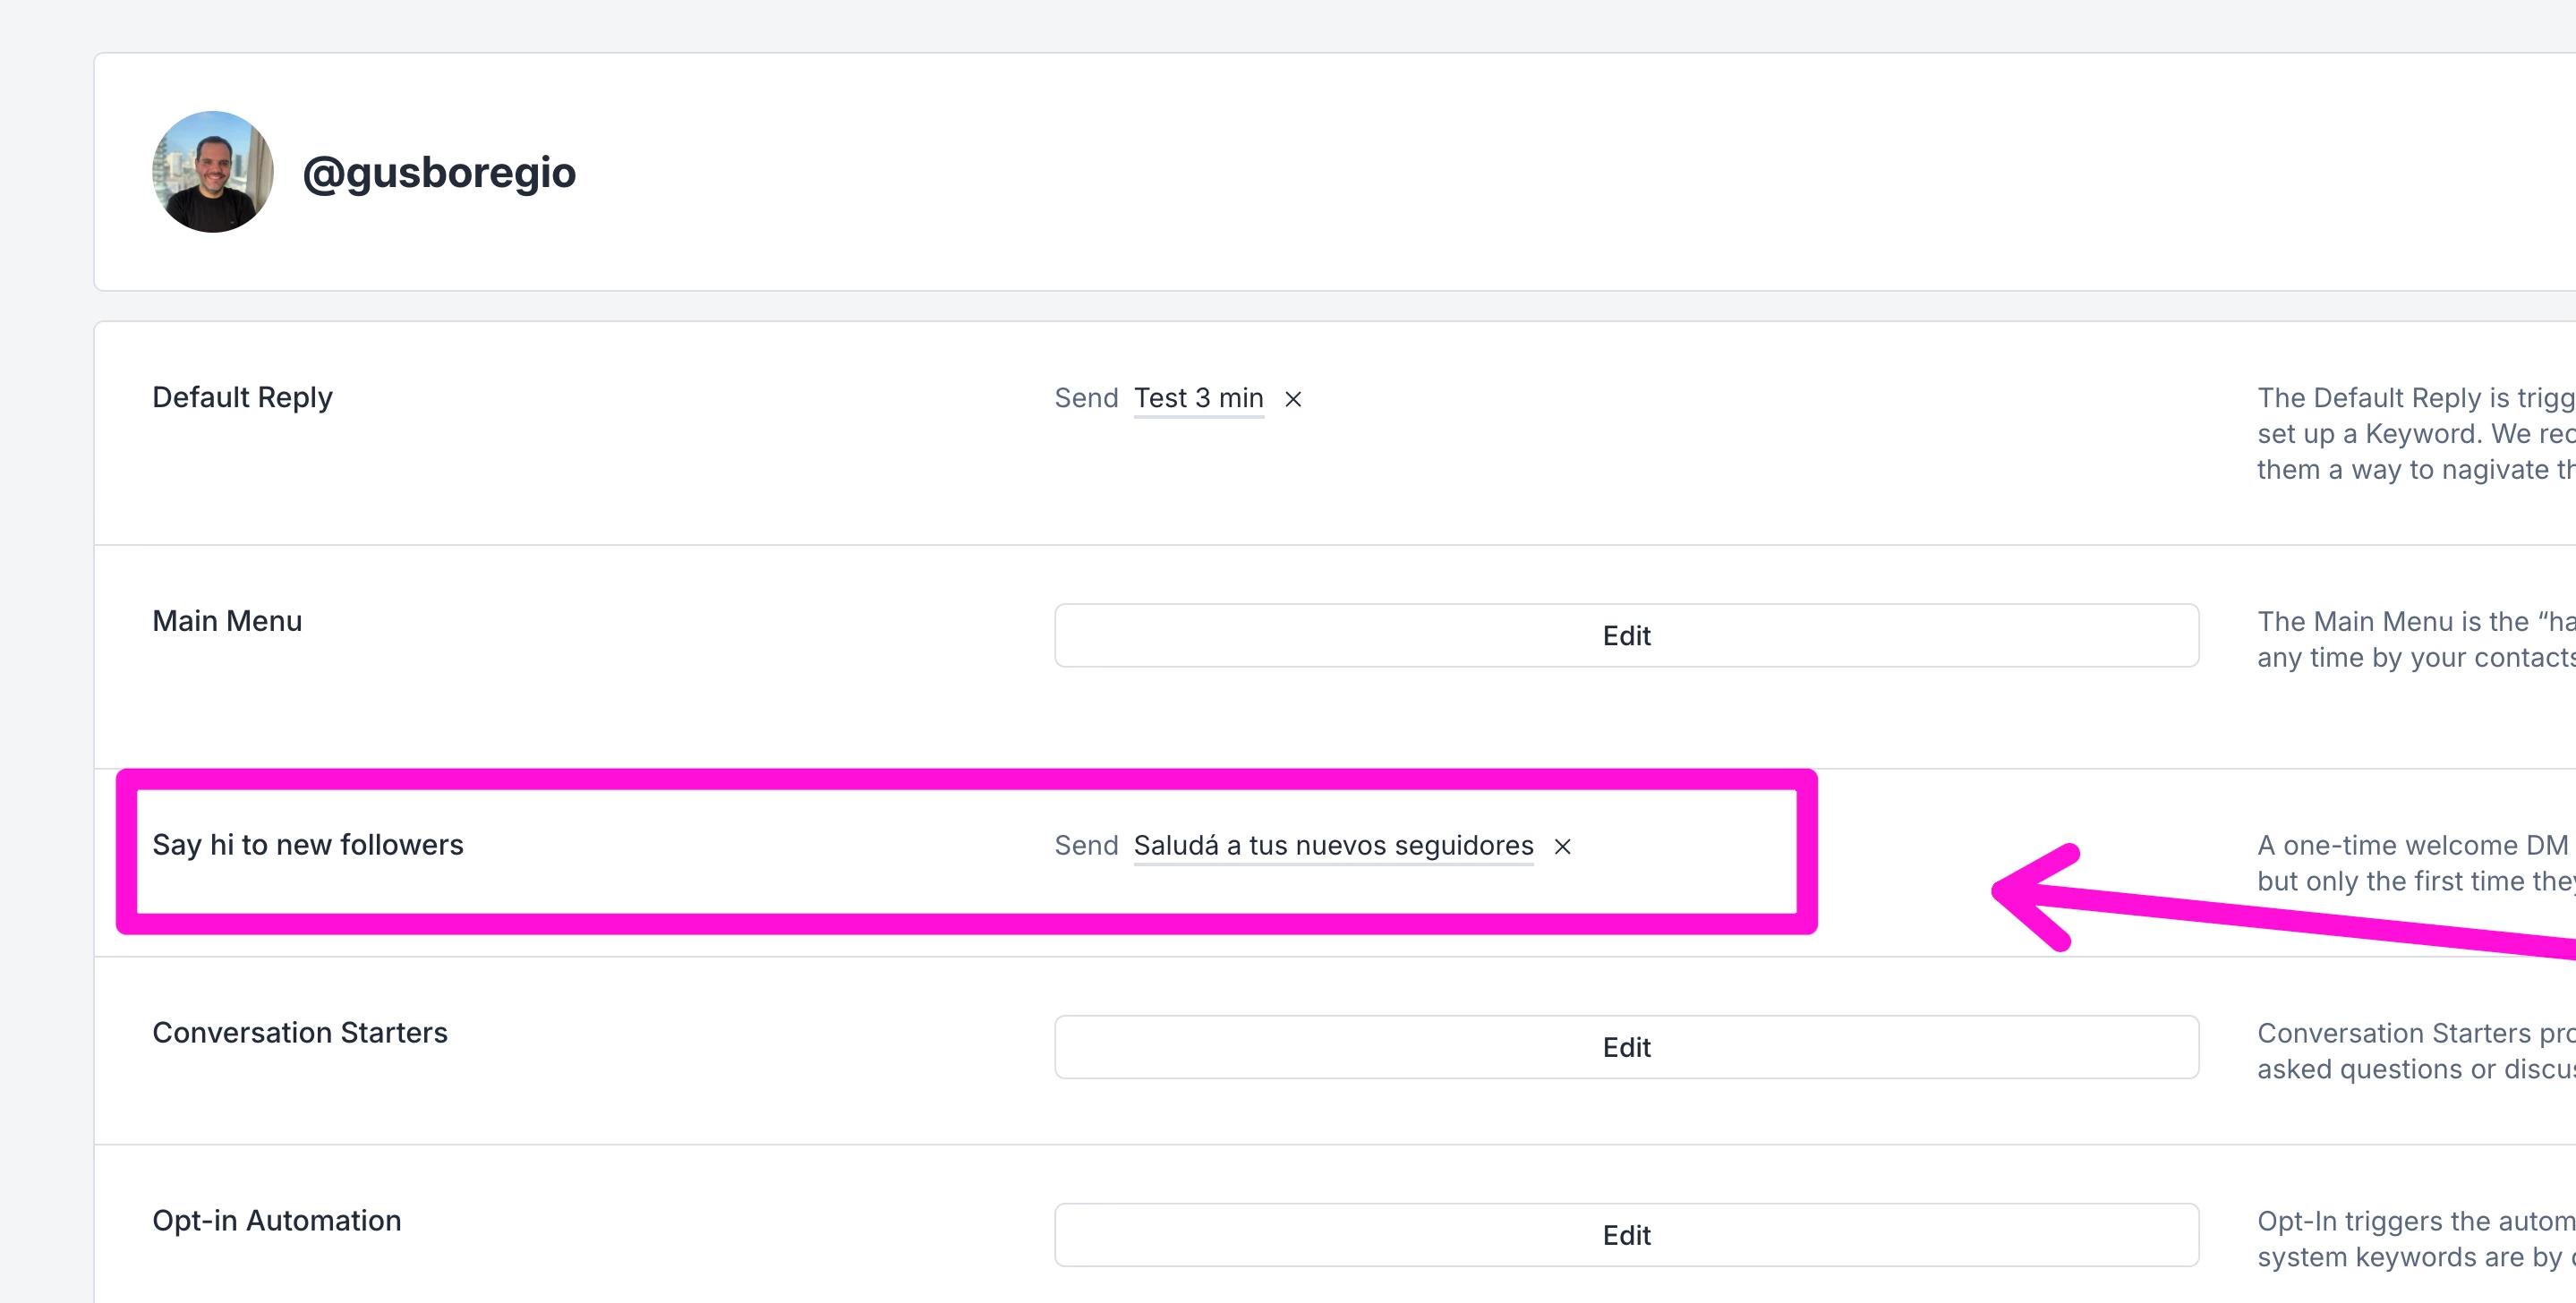Click Edit button for Main Menu
This screenshot has height=1303, width=2576.
[1626, 635]
